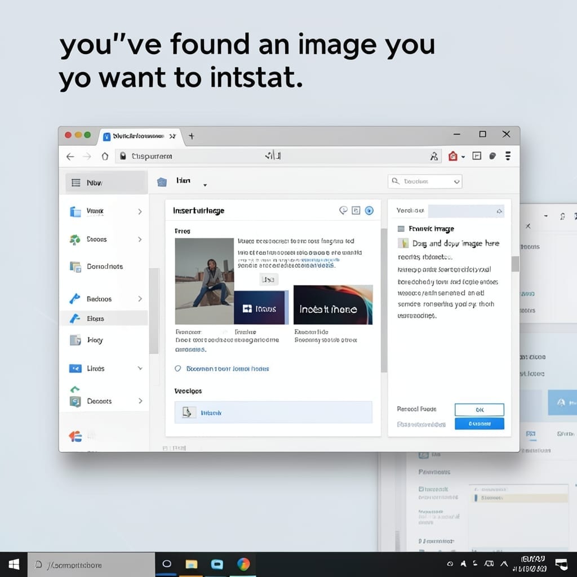Click the square layout icon in Insert panel header
This screenshot has width=577, height=577.
click(356, 211)
